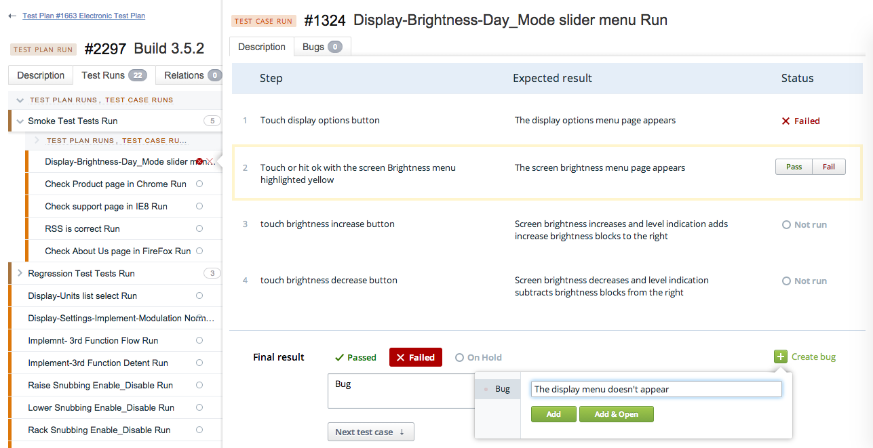The image size is (873, 448).
Task: Click status circle for Raise Snubbing Enable_Disable Run
Action: point(199,385)
